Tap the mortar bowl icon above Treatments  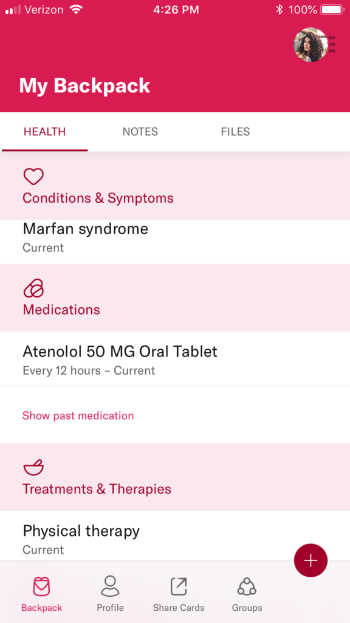click(33, 467)
